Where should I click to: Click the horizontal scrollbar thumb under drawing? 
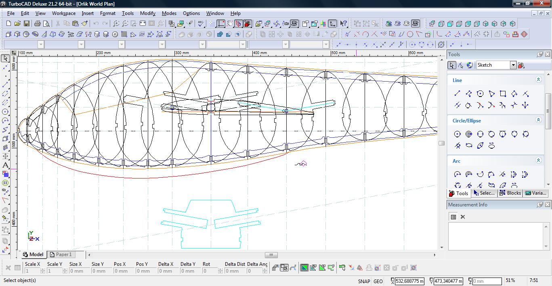[x=271, y=255]
